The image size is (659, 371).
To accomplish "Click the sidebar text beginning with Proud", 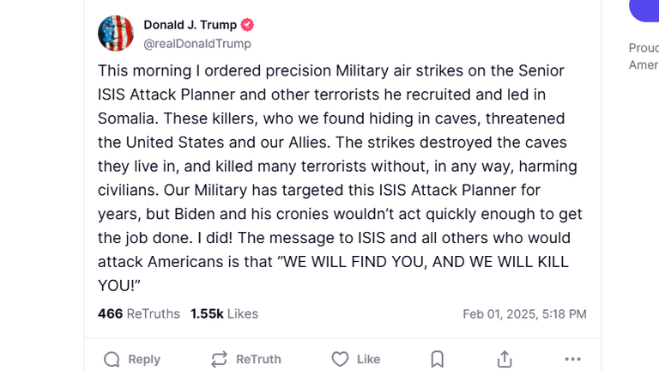I will coord(644,48).
